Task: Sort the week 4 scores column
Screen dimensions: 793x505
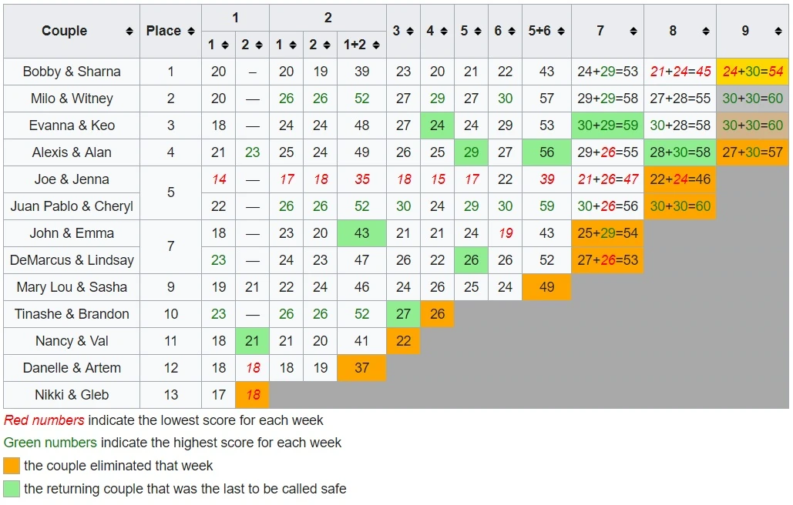Action: (x=444, y=32)
